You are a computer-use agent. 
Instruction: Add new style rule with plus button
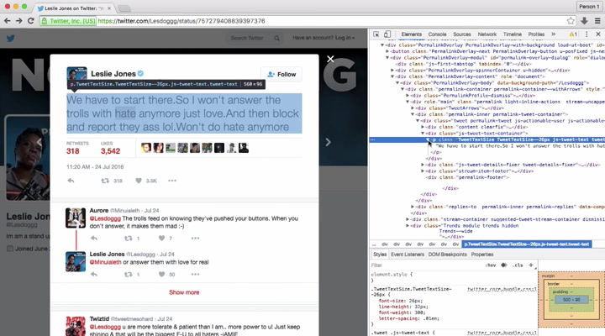pos(531,265)
